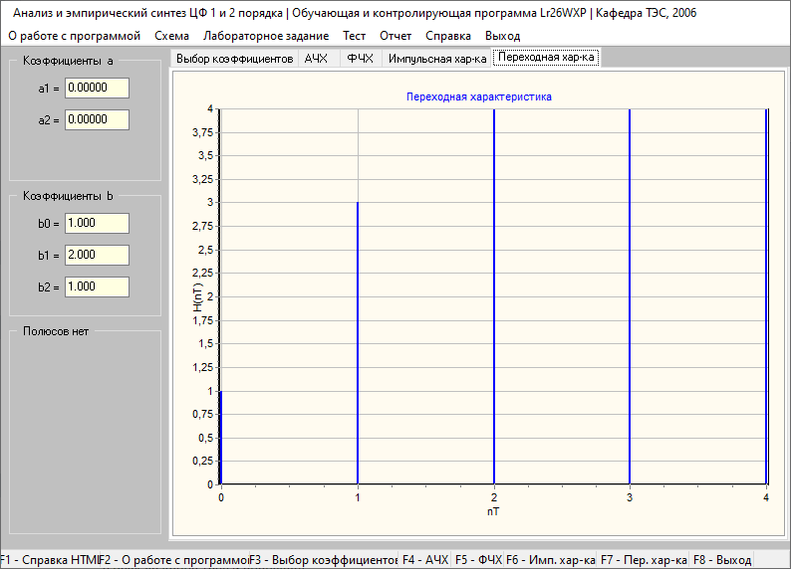Click the x-axis tick label 4
This screenshot has width=791, height=569.
click(766, 497)
